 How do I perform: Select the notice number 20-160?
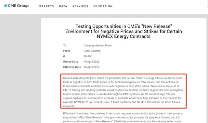click(x=88, y=56)
